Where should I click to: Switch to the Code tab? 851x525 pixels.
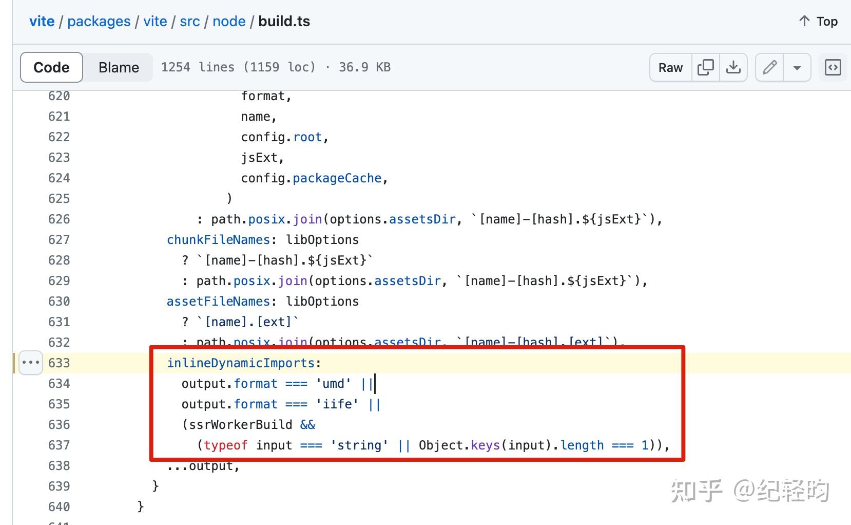click(x=51, y=67)
